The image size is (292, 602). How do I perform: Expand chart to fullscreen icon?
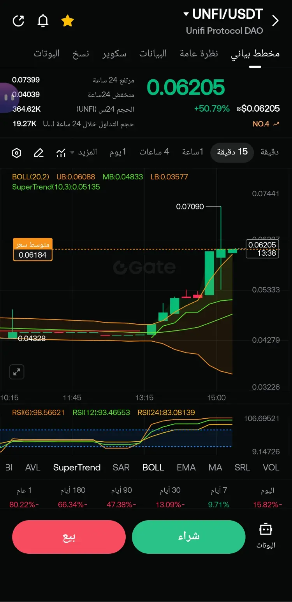point(17,372)
